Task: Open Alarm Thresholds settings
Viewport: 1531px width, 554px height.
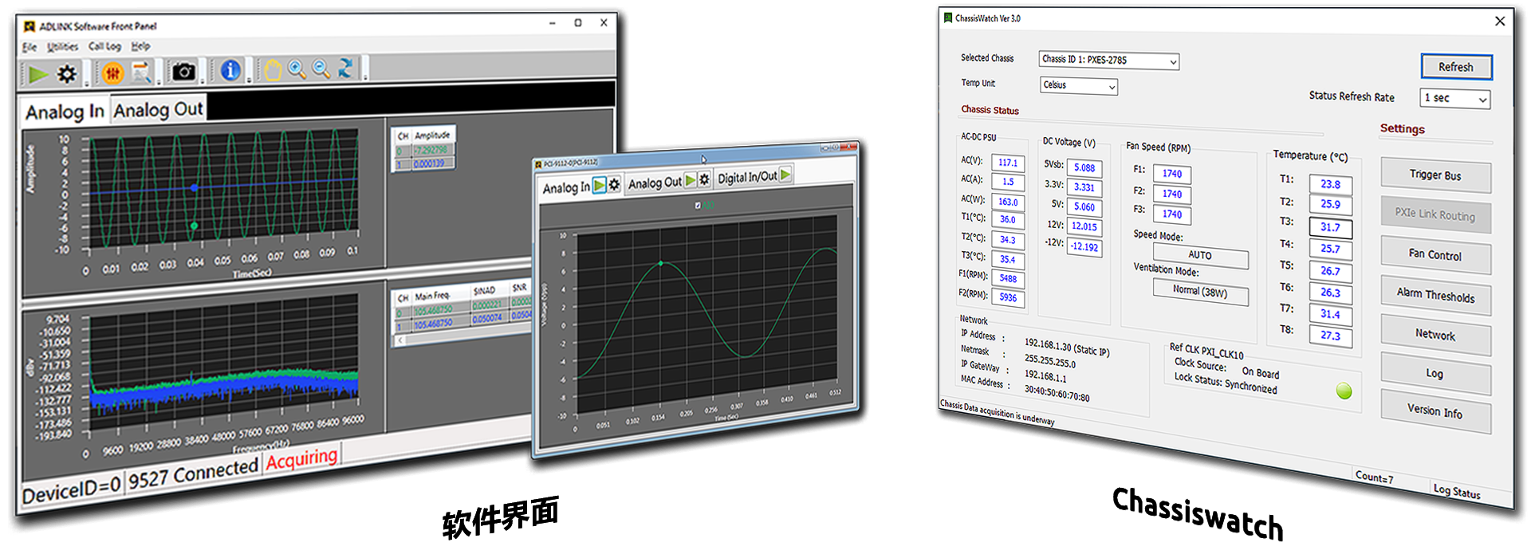Action: [1435, 295]
